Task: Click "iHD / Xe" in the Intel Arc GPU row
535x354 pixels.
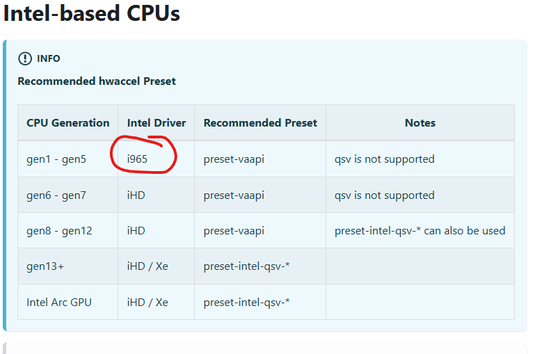Action: [147, 303]
